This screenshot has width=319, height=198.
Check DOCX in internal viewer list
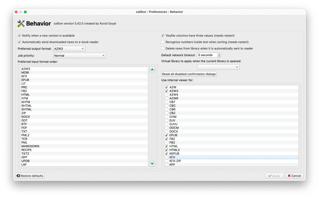click(166, 131)
